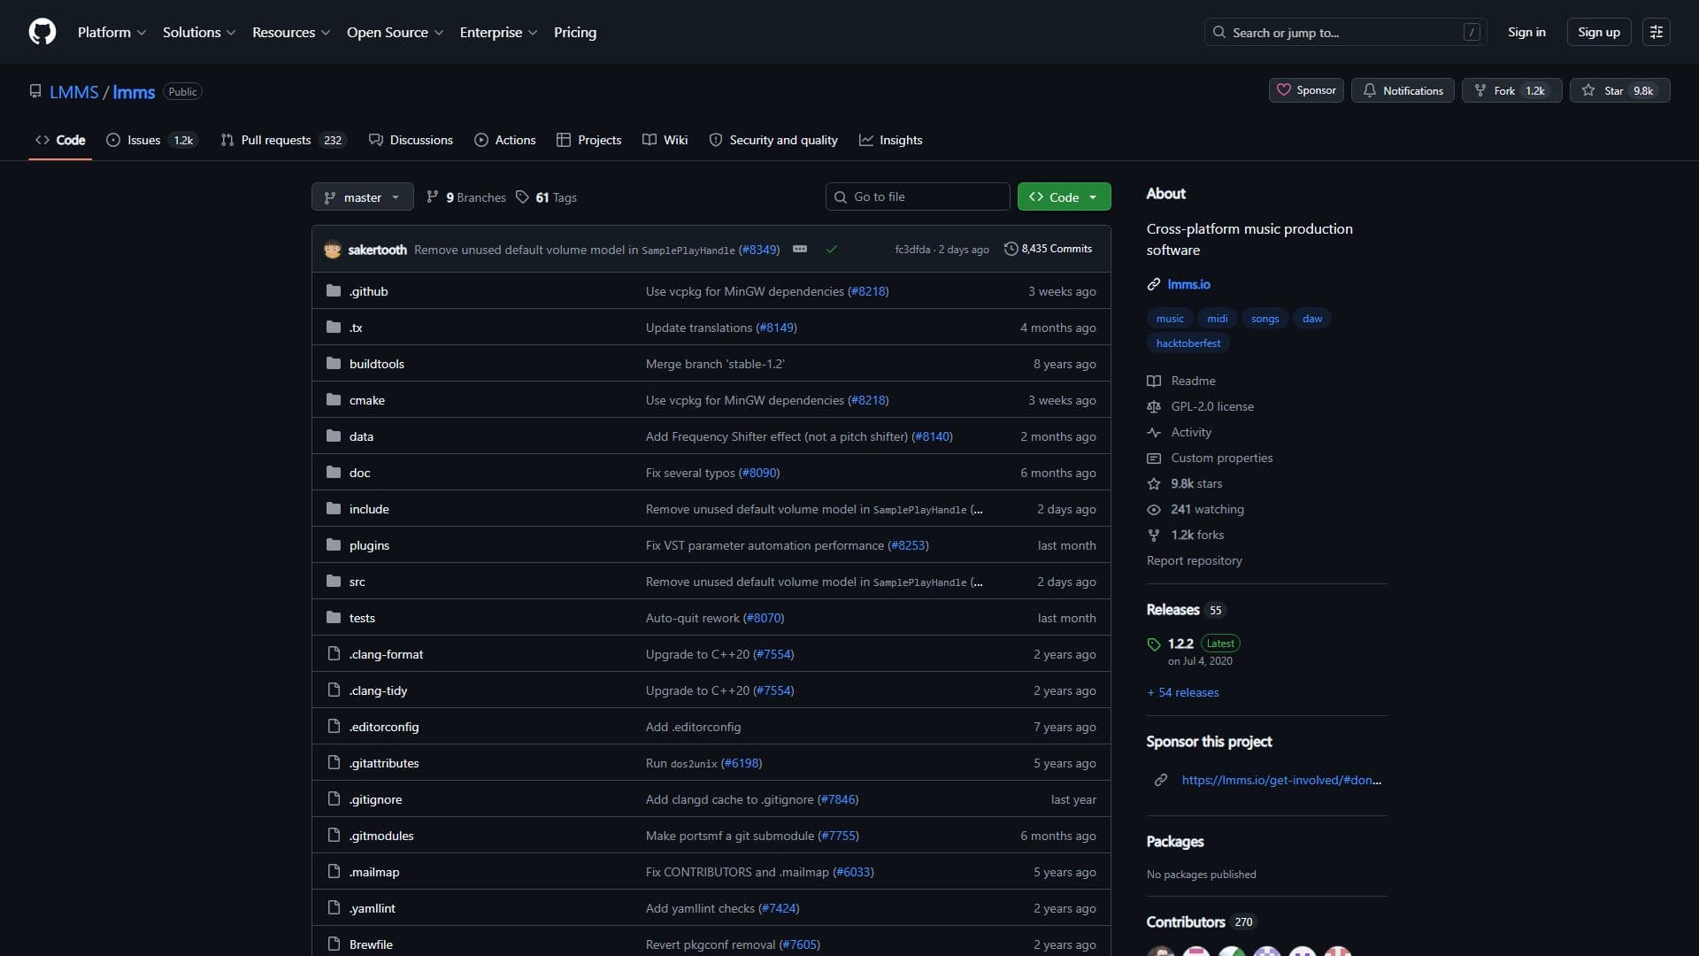View commit check status green checkmark
This screenshot has width=1699, height=956.
(832, 250)
